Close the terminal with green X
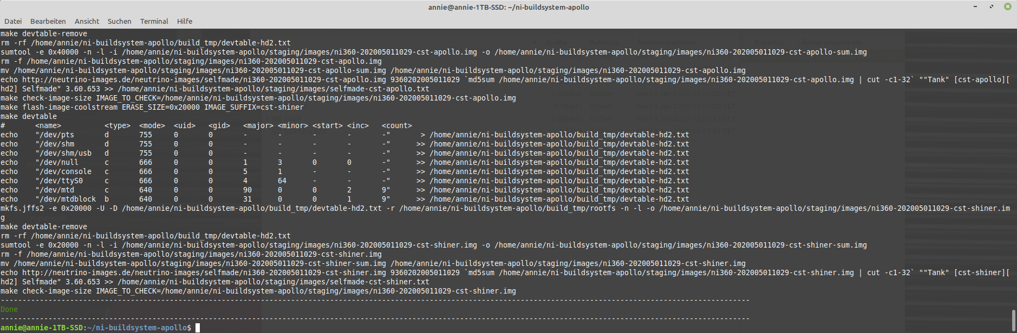This screenshot has height=333, width=1017. point(1008,7)
